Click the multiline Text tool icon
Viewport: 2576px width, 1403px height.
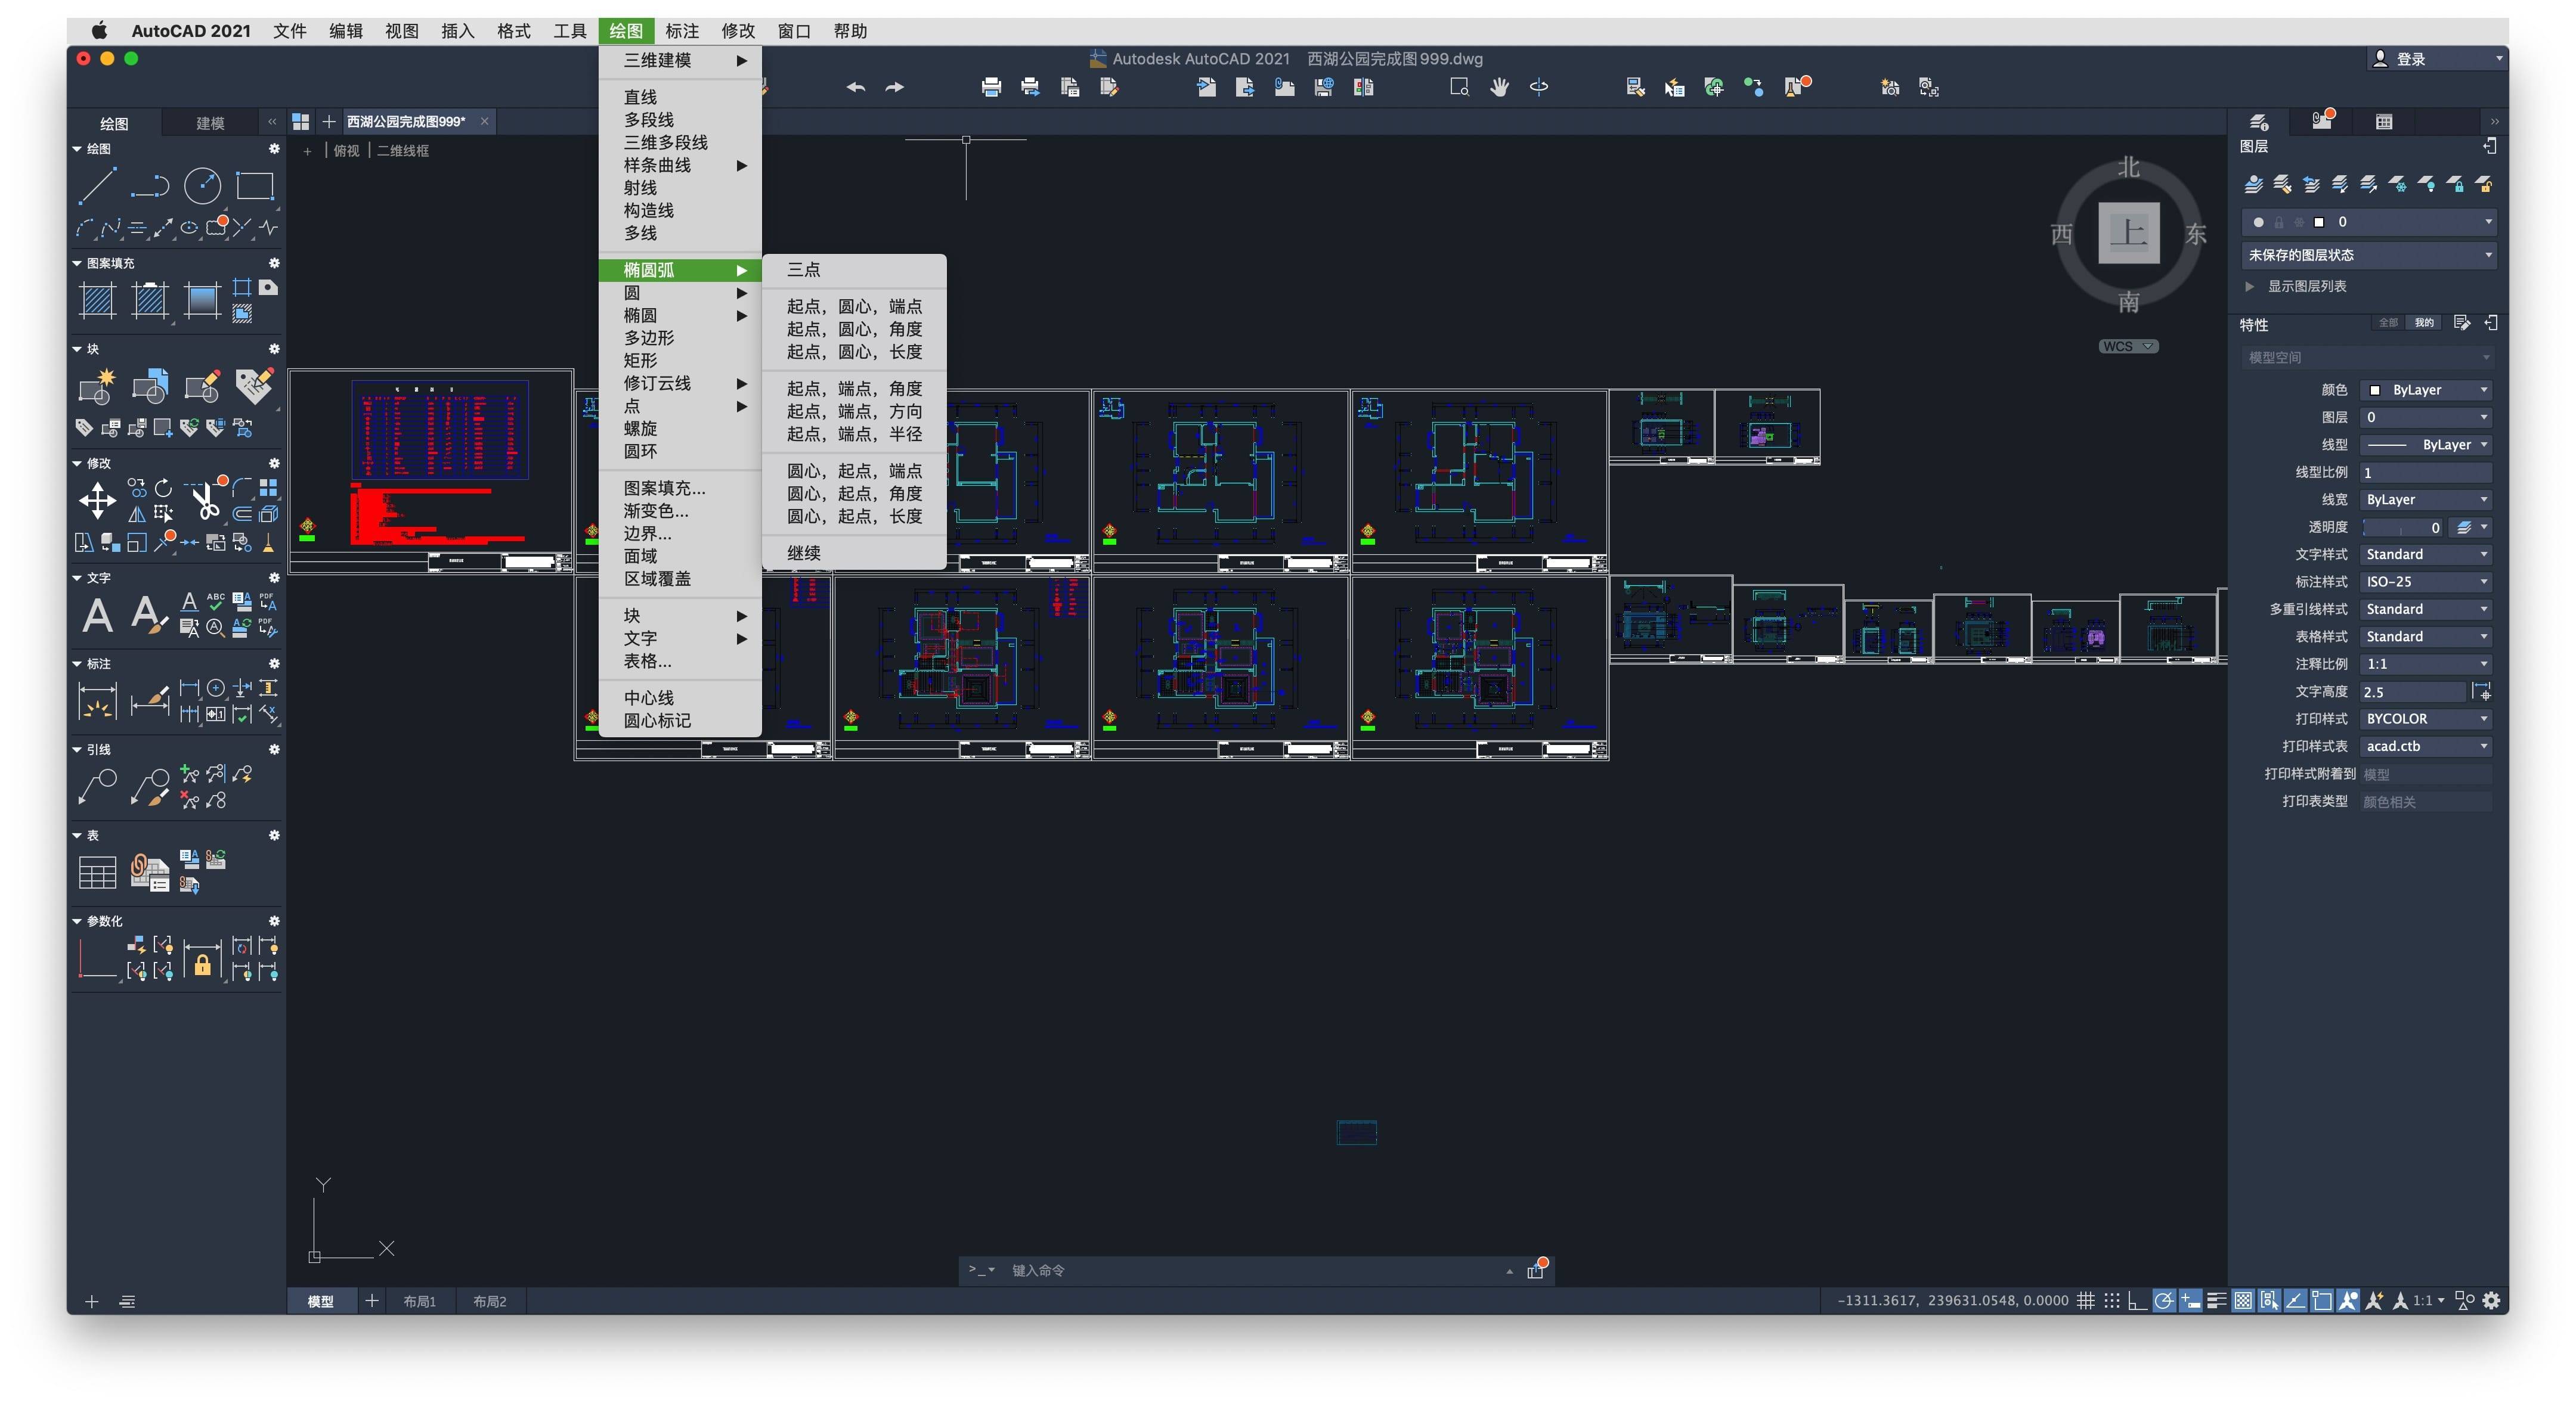pos(97,614)
